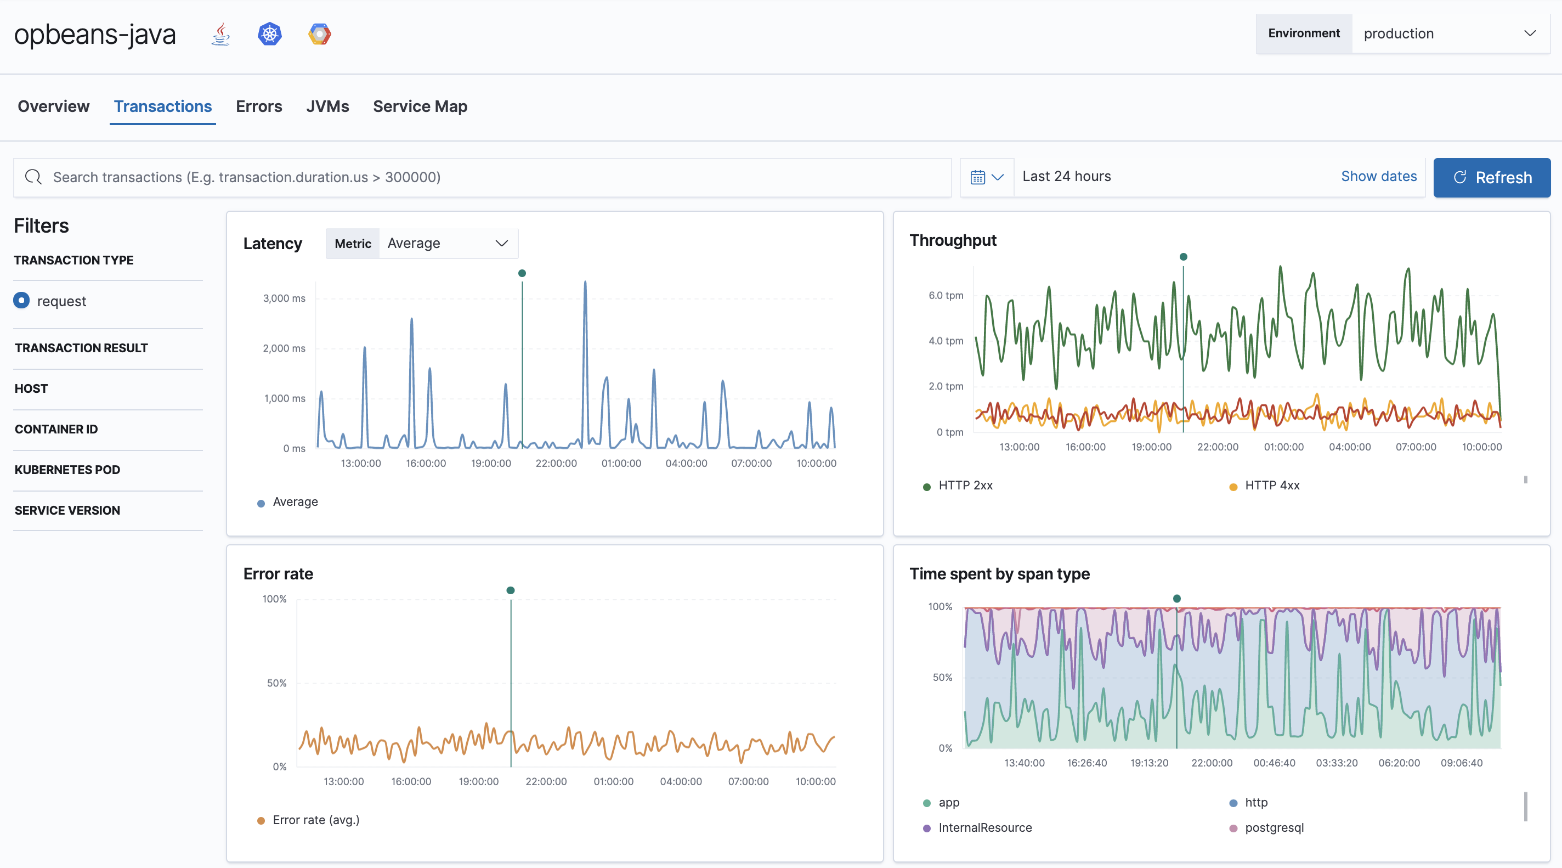This screenshot has width=1562, height=868.
Task: Select the request transaction type radio
Action: [x=21, y=300]
